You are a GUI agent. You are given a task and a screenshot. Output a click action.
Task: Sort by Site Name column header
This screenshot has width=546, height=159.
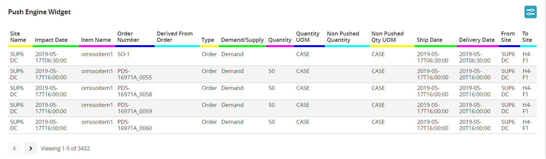pyautogui.click(x=18, y=37)
